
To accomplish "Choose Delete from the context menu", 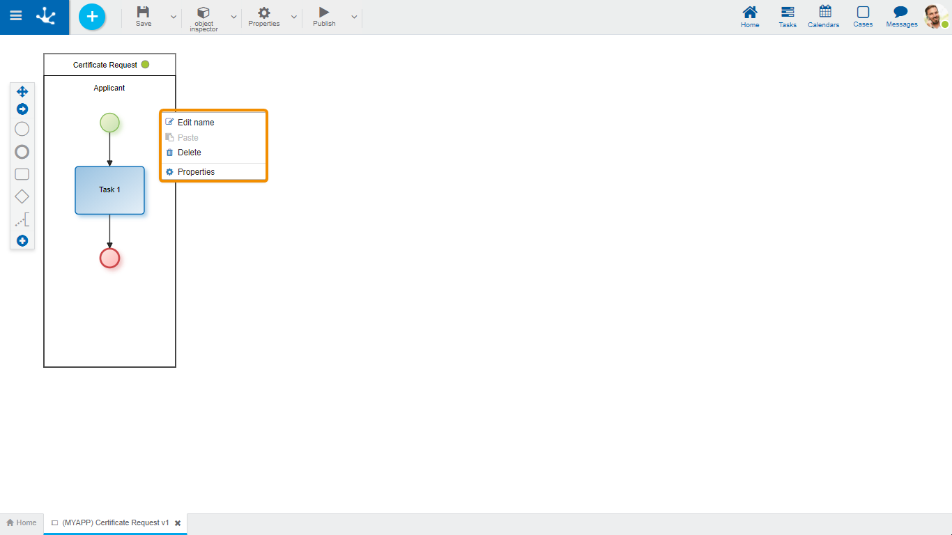I will tap(189, 153).
